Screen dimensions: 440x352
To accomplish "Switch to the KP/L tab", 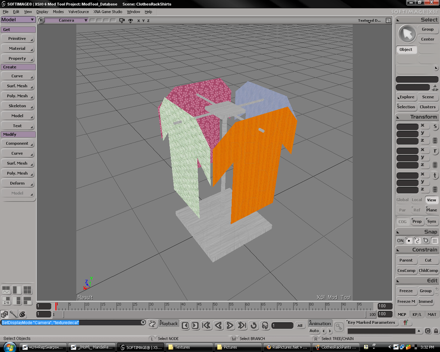I will [x=417, y=314].
